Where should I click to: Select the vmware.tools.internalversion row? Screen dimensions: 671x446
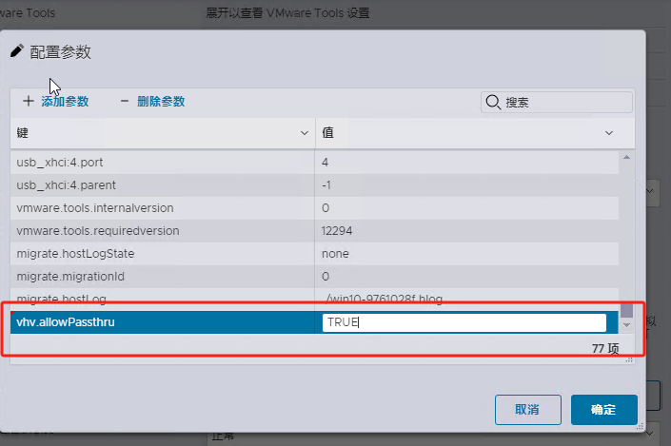314,208
